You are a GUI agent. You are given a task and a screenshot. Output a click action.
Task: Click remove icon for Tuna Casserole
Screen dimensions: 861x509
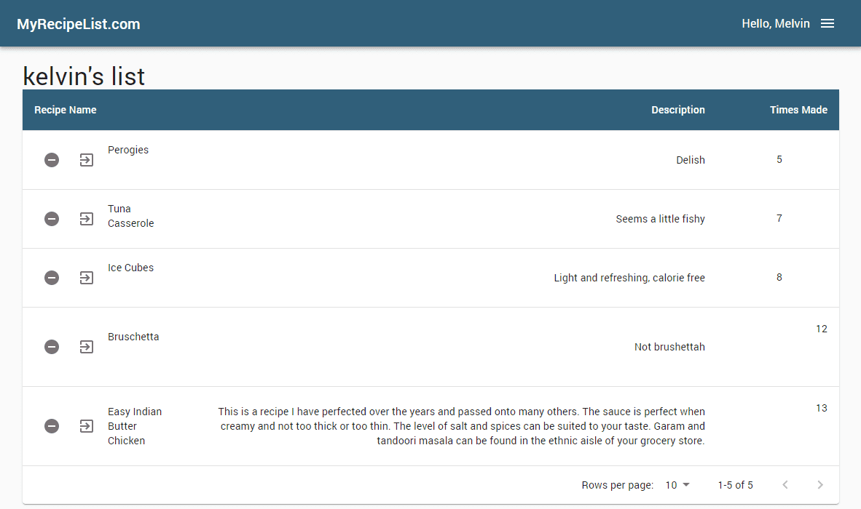click(52, 219)
